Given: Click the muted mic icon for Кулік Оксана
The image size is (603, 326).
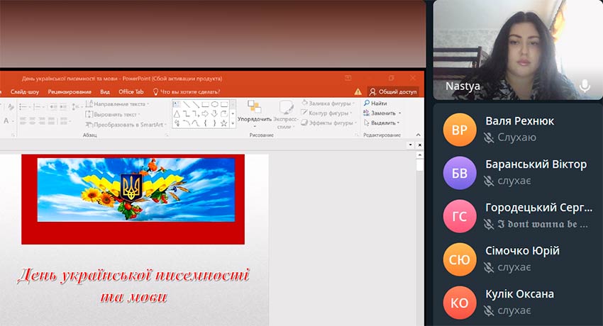Looking at the screenshot, I should [488, 310].
